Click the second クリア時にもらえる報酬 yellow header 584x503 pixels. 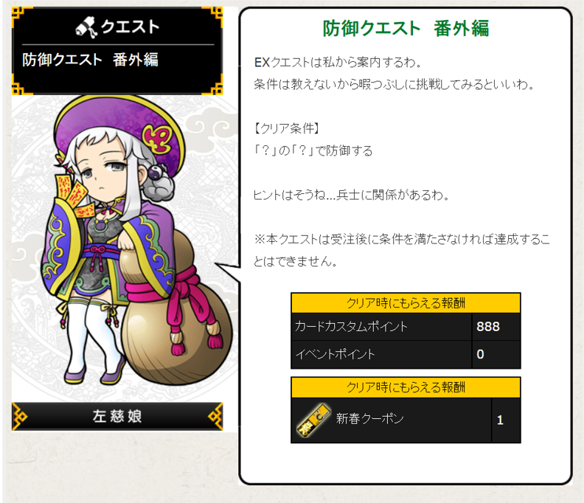pos(406,387)
